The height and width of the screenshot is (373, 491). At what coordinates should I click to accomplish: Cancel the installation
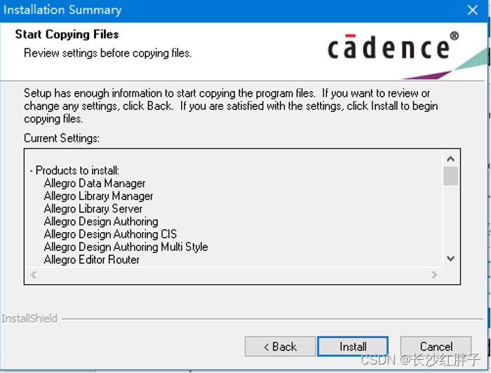tap(436, 346)
